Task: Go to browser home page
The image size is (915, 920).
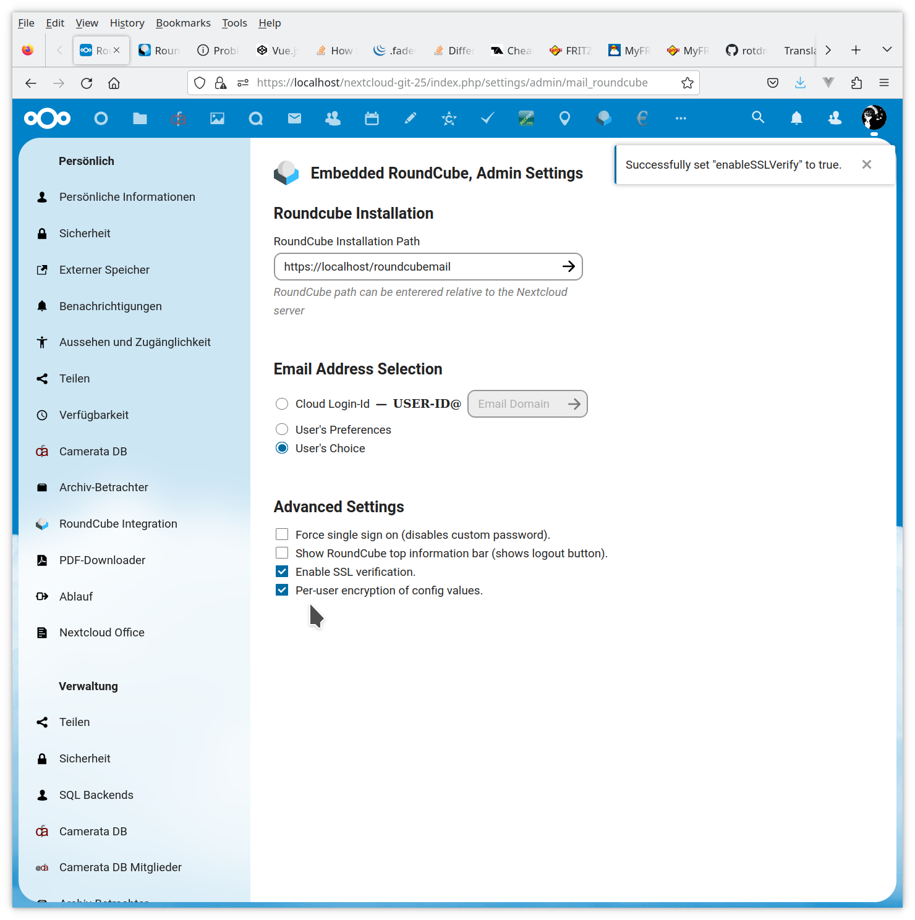Action: pyautogui.click(x=114, y=83)
